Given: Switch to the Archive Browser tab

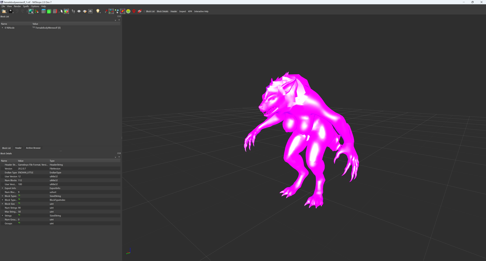Looking at the screenshot, I should pyautogui.click(x=33, y=148).
